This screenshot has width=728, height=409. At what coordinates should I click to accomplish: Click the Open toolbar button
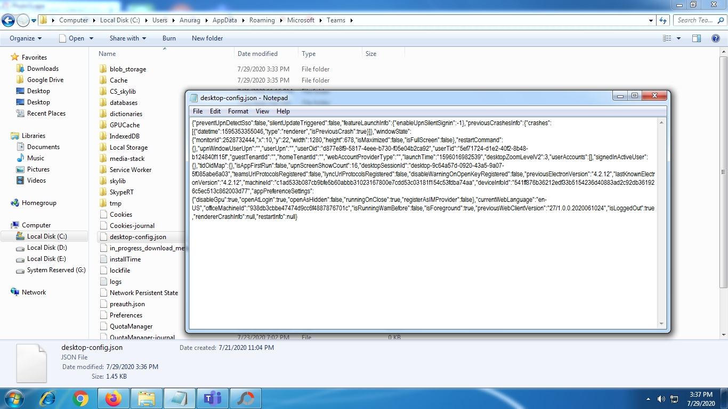click(x=71, y=38)
